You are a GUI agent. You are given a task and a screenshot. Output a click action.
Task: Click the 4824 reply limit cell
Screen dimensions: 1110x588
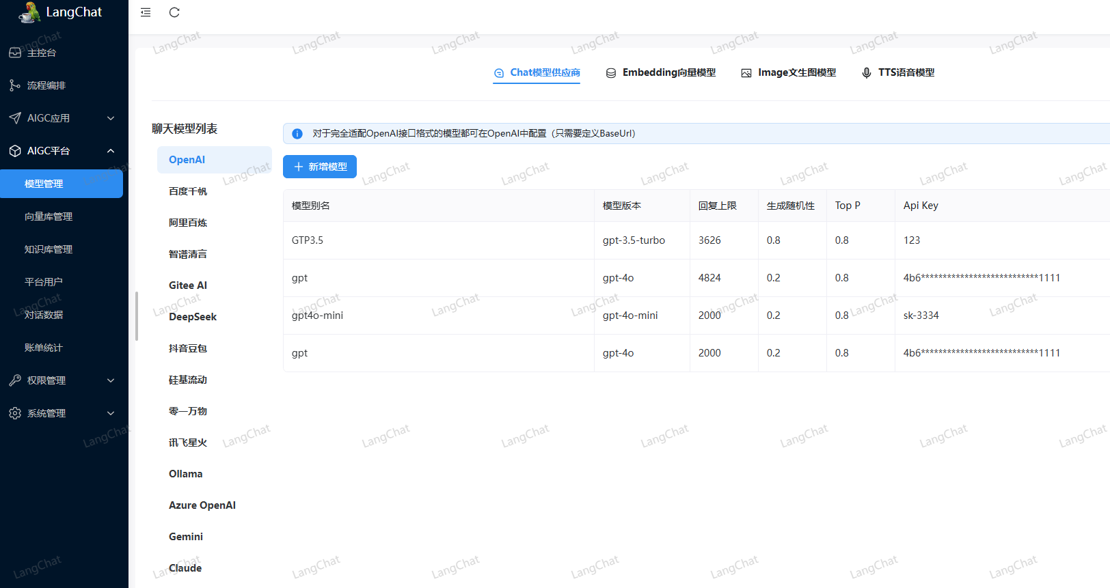point(725,278)
